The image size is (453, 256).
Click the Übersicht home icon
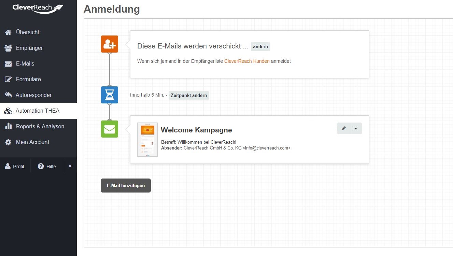[8, 32]
